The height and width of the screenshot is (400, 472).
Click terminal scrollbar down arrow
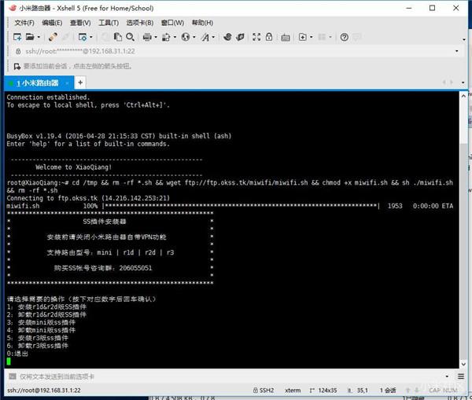click(x=463, y=364)
